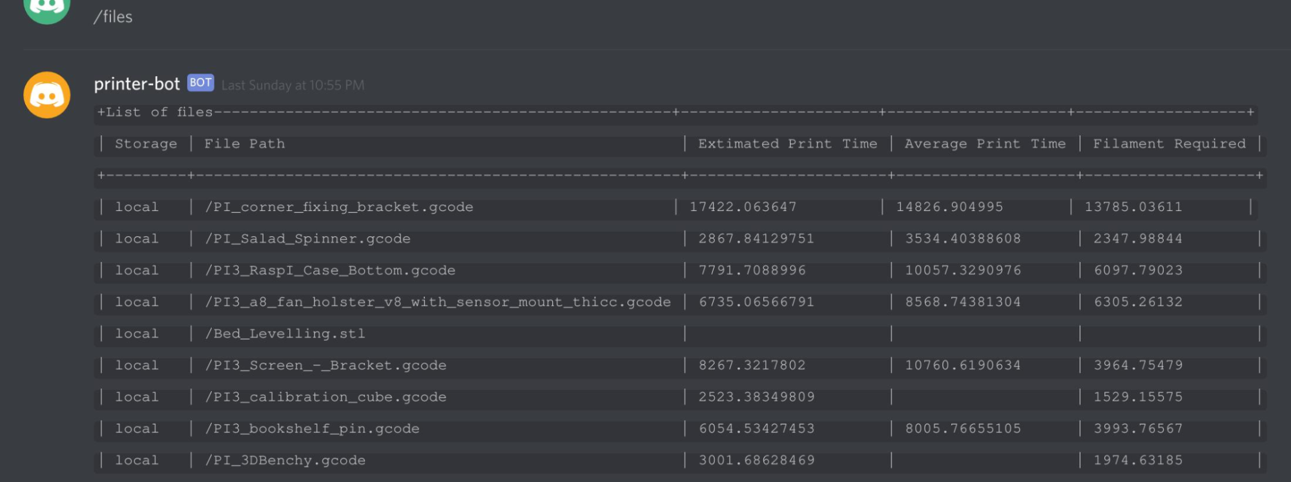Click estimated time value 3001.68628469
Image resolution: width=1291 pixels, height=482 pixels.
[756, 460]
